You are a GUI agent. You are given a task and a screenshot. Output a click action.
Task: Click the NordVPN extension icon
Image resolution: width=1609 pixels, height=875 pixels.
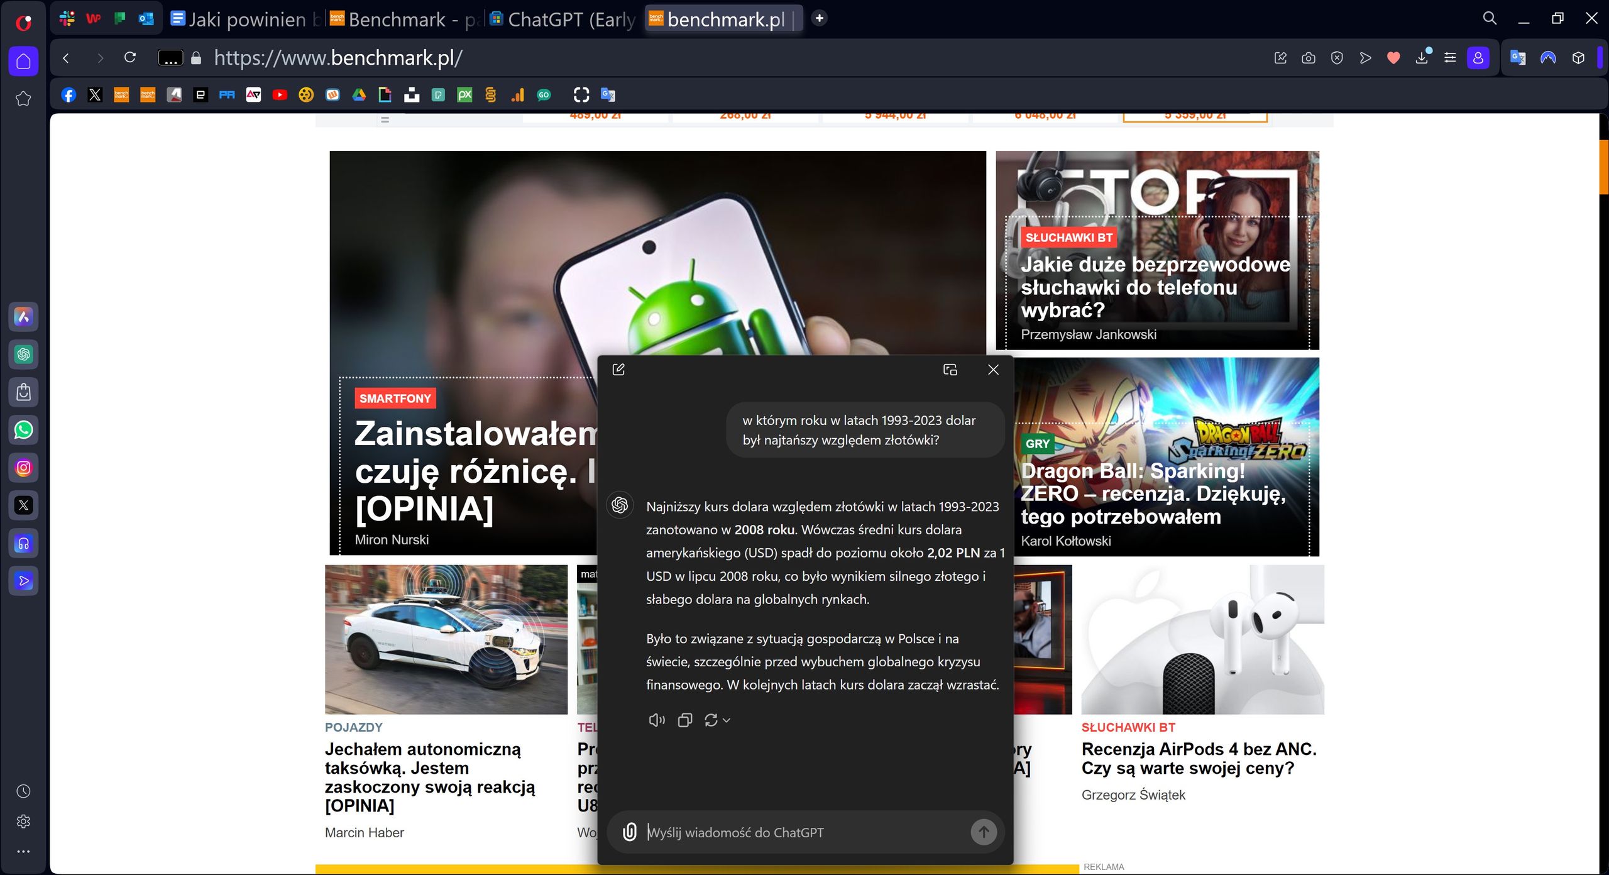point(1548,58)
